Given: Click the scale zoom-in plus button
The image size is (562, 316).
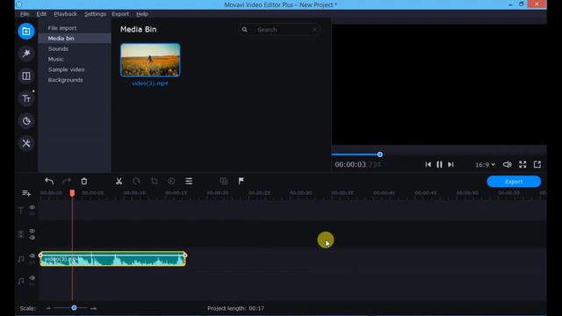Looking at the screenshot, I should [93, 308].
